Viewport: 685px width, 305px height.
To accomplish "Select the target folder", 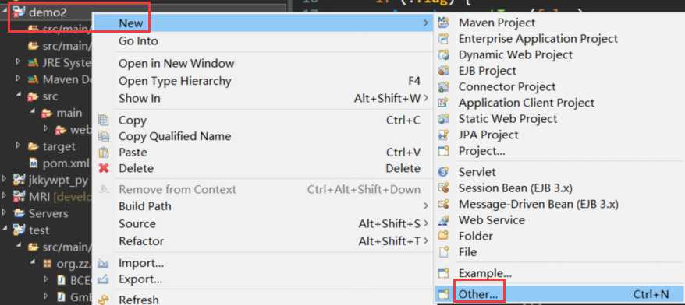I will (x=59, y=147).
